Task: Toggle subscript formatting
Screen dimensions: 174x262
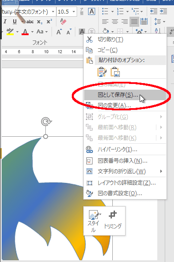Action: point(40,22)
